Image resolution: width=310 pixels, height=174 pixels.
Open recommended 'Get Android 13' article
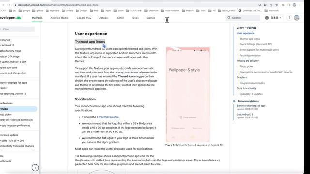[x=245, y=115]
